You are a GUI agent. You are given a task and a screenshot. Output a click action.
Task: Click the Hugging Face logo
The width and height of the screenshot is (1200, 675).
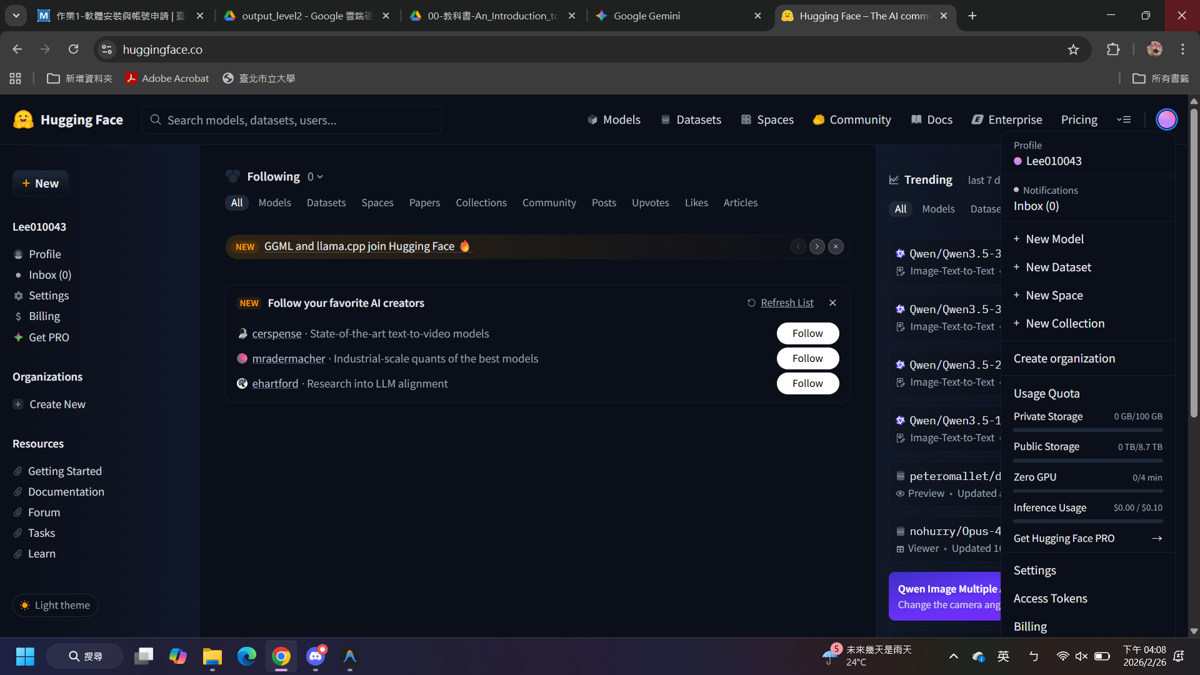pos(68,119)
